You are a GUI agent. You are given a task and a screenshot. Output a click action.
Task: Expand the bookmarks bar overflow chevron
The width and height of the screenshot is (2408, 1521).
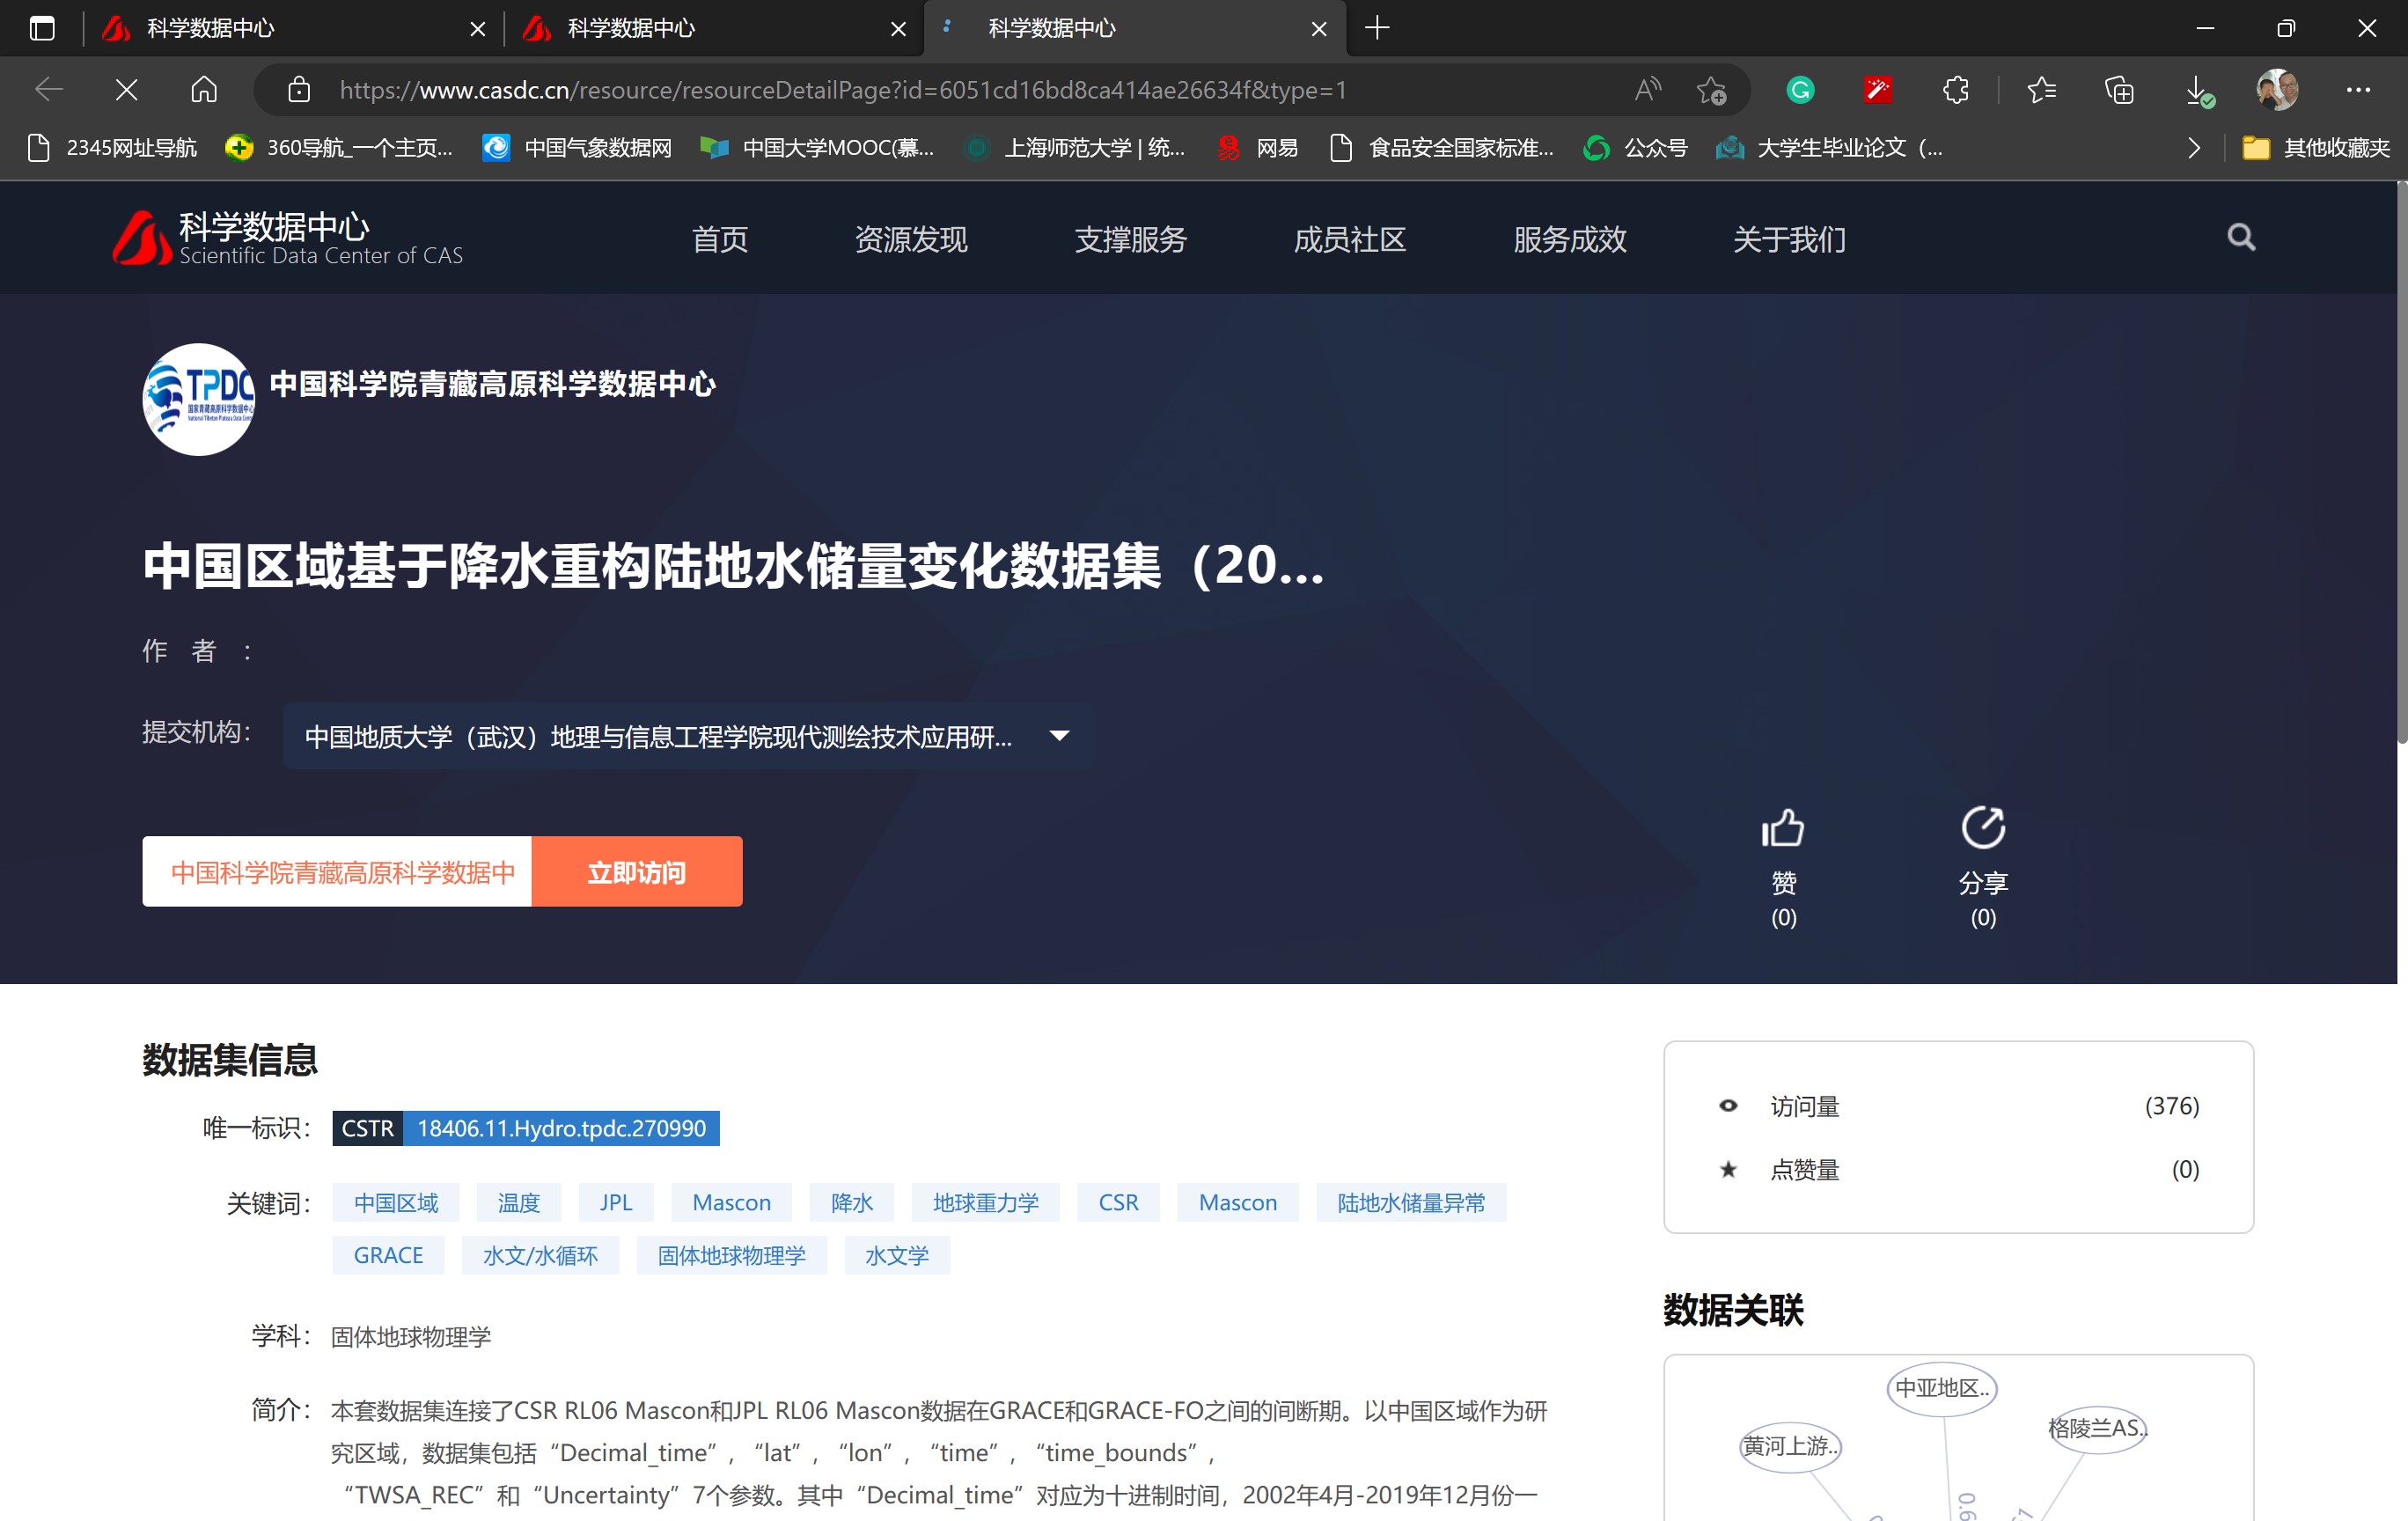[2194, 148]
